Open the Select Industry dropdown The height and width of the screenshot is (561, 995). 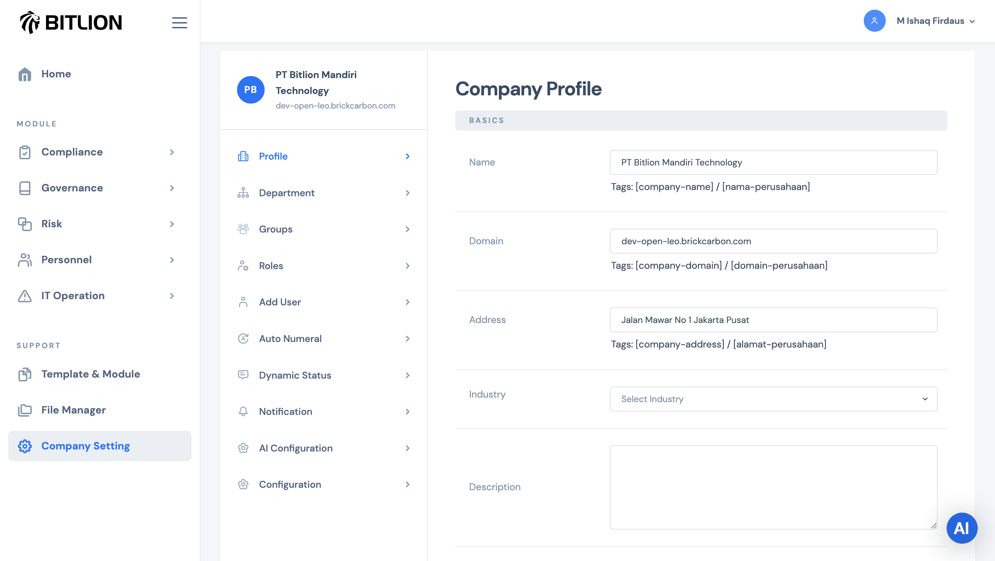pyautogui.click(x=773, y=399)
